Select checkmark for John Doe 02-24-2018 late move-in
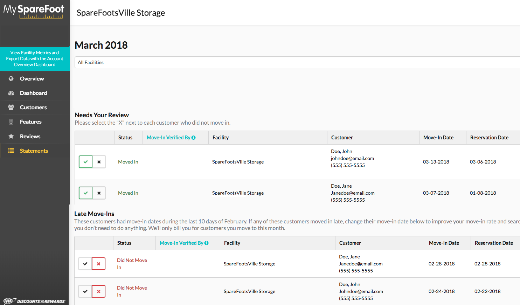 tap(85, 291)
